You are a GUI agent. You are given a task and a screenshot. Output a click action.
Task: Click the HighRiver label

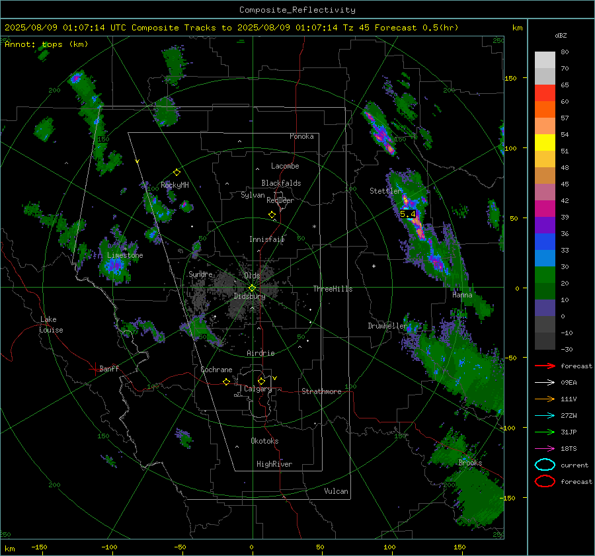tap(274, 464)
